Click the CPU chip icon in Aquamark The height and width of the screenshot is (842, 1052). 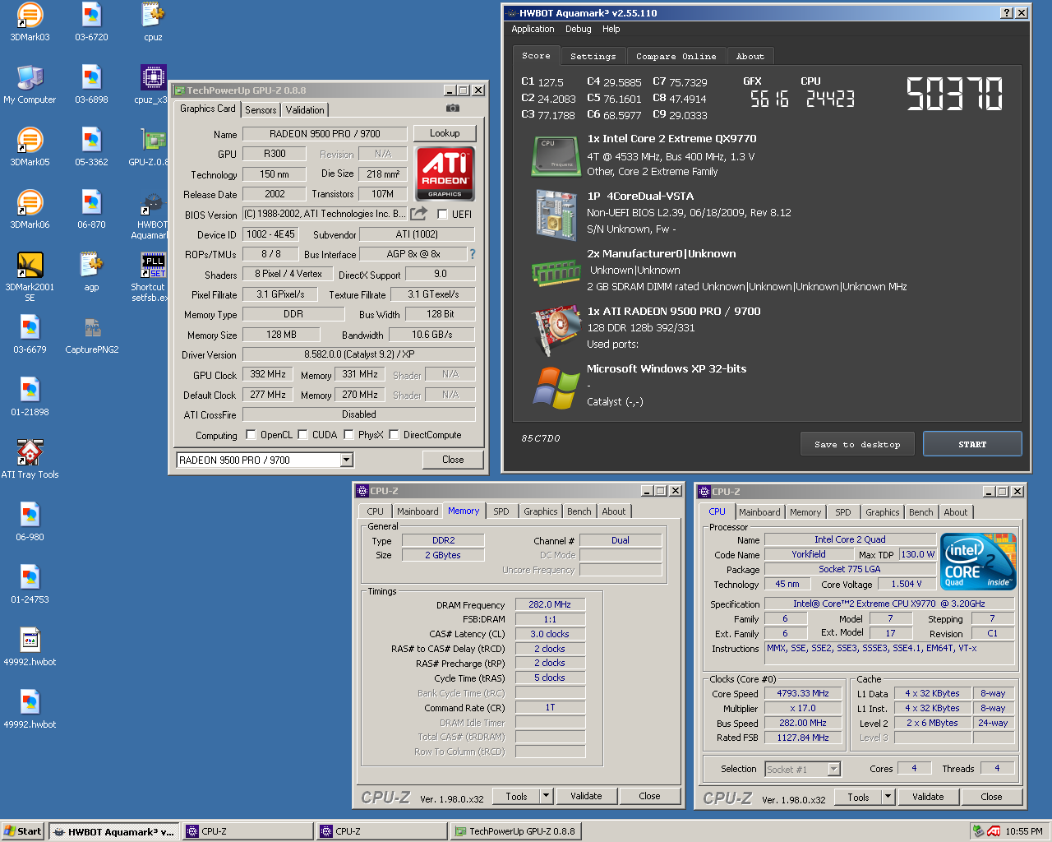click(x=556, y=156)
